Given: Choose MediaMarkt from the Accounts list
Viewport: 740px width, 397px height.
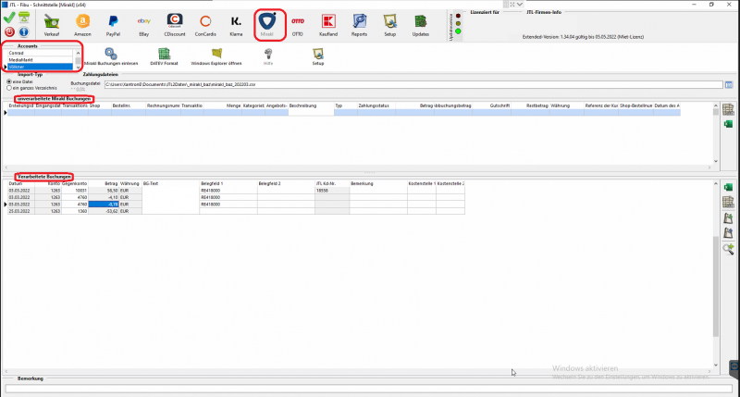Looking at the screenshot, I should pyautogui.click(x=37, y=60).
